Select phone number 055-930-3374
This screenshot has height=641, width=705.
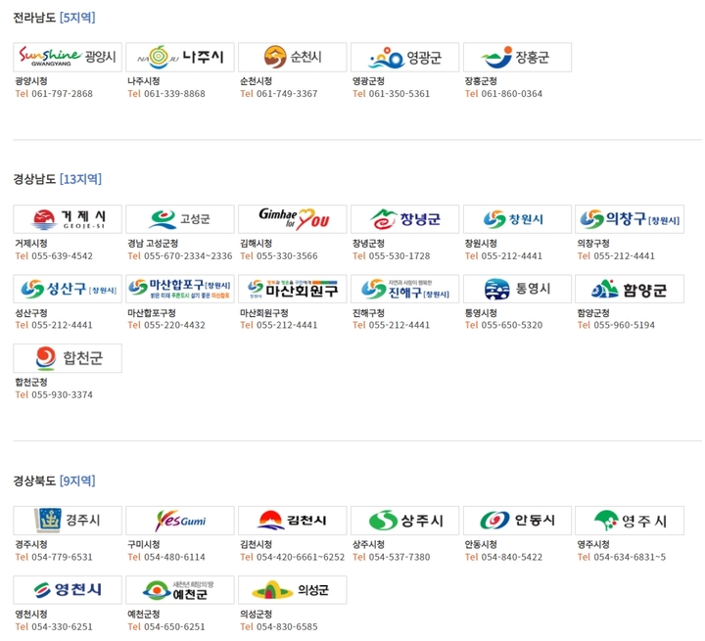point(62,394)
